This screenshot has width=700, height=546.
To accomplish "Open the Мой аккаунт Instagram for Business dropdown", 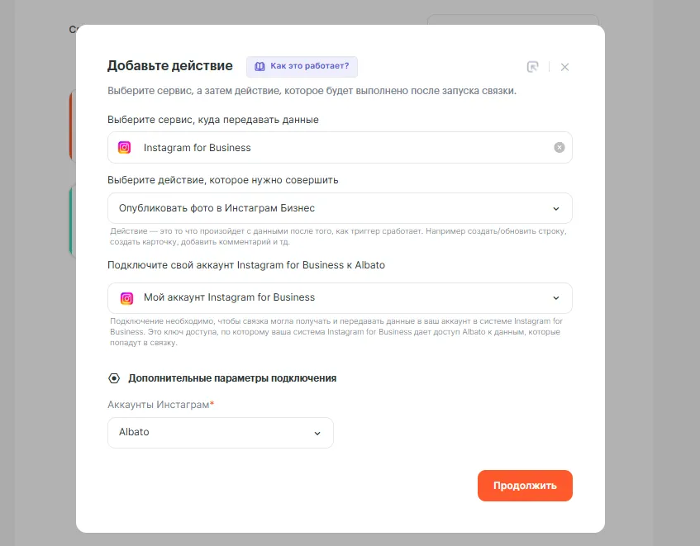I will click(339, 298).
